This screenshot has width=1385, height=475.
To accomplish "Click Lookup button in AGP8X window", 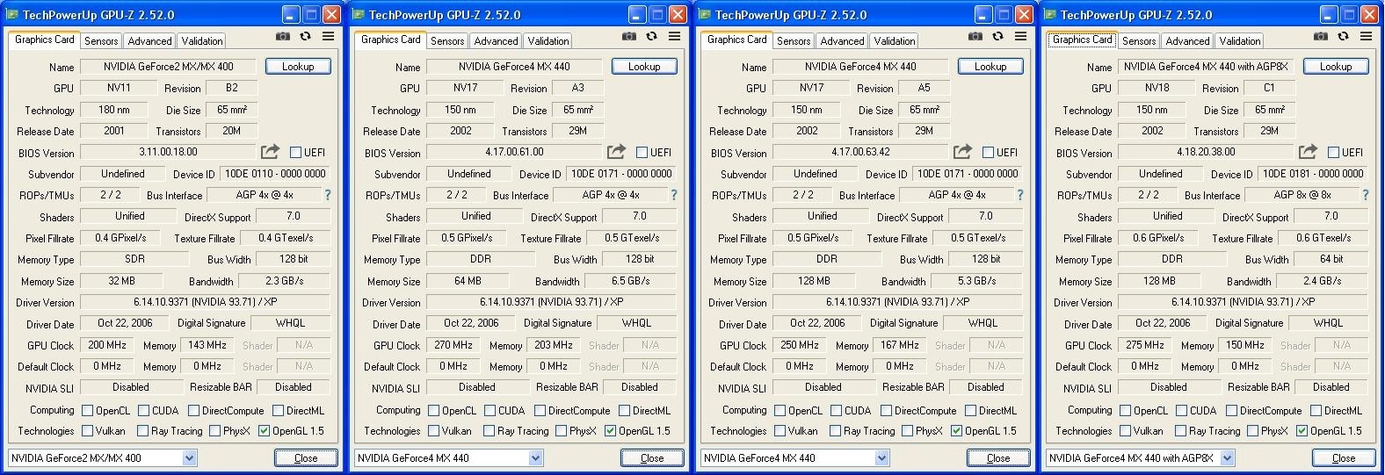I will coord(1336,67).
